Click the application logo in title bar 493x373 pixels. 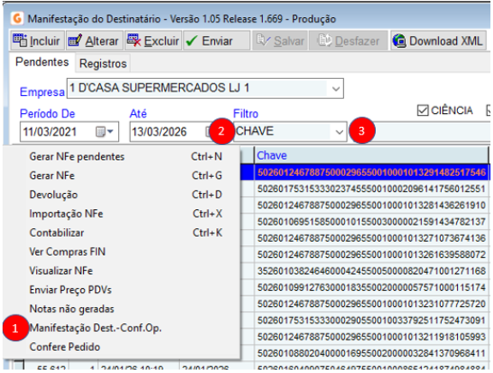(17, 18)
